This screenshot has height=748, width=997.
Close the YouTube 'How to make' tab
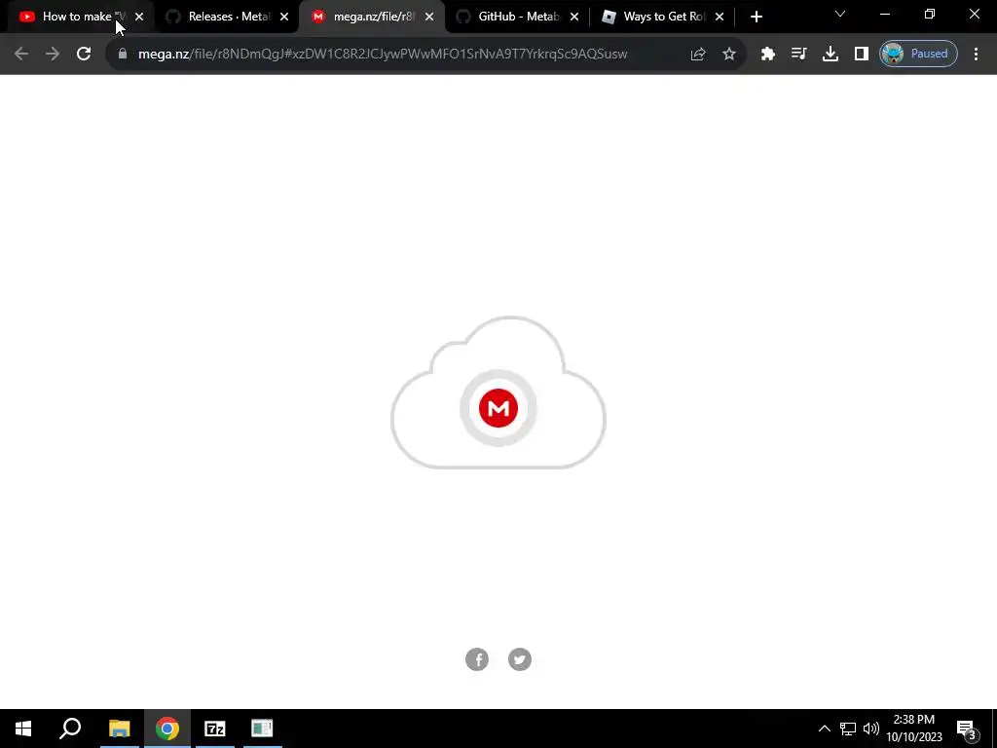click(139, 17)
